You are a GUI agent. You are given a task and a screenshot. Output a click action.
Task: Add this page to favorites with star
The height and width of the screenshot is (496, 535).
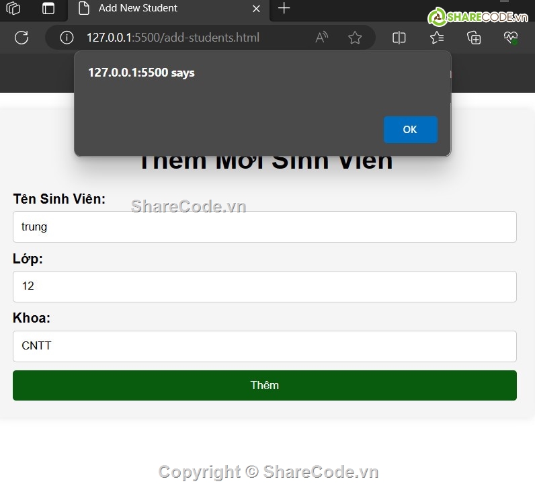[355, 38]
